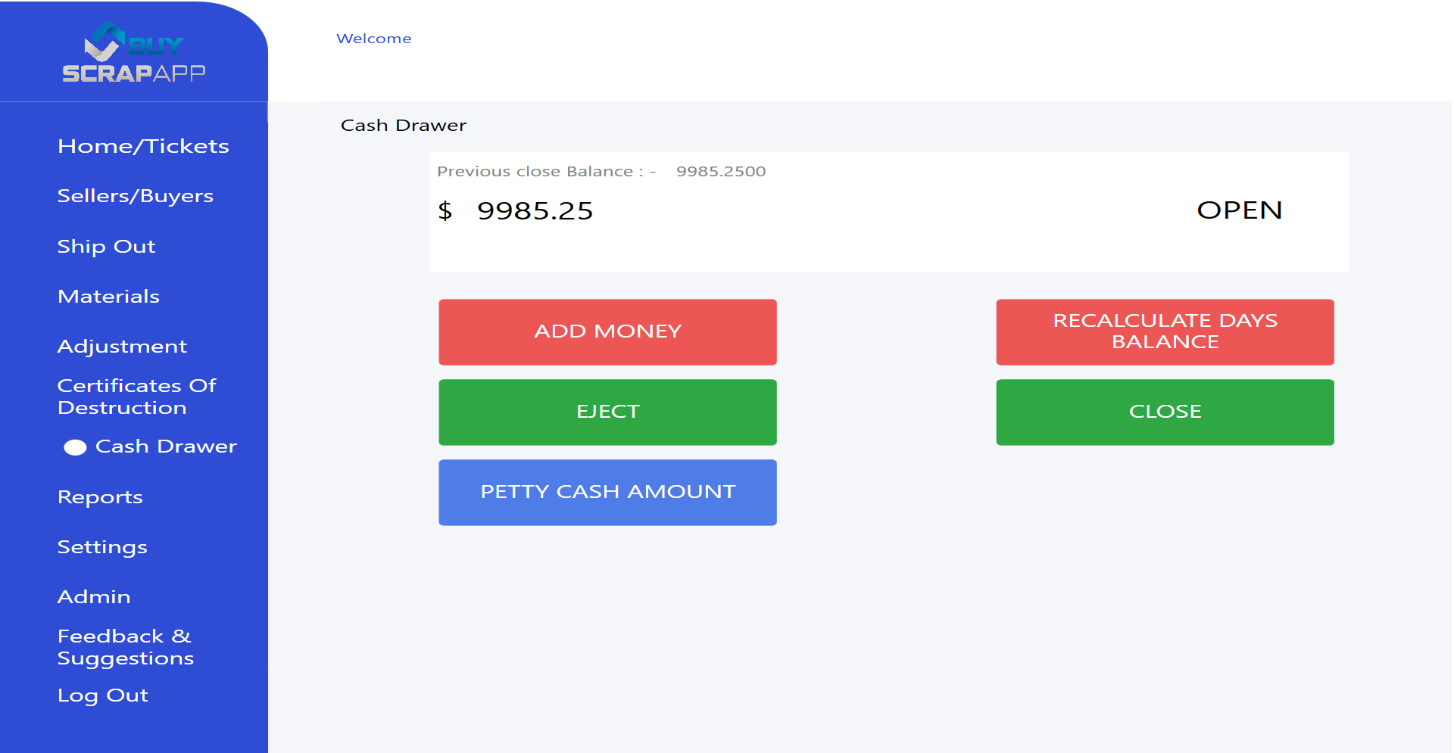Click the Buy ScrapApp logo
1454x753 pixels.
point(134,53)
